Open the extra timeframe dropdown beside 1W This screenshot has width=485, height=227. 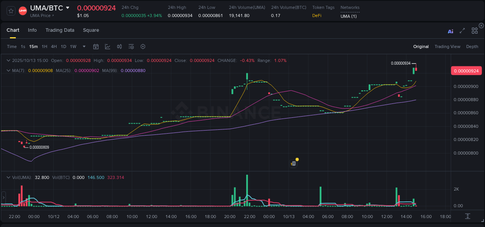point(84,46)
